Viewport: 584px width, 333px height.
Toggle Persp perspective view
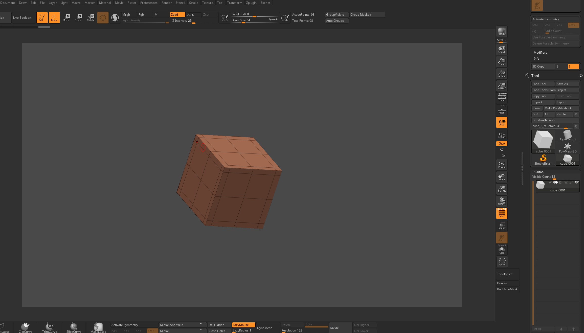(x=502, y=98)
